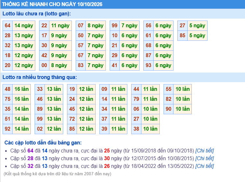Screen dimensions: 245x182
Task: Open Chi tiết link for pair 32
Action: tap(205, 166)
